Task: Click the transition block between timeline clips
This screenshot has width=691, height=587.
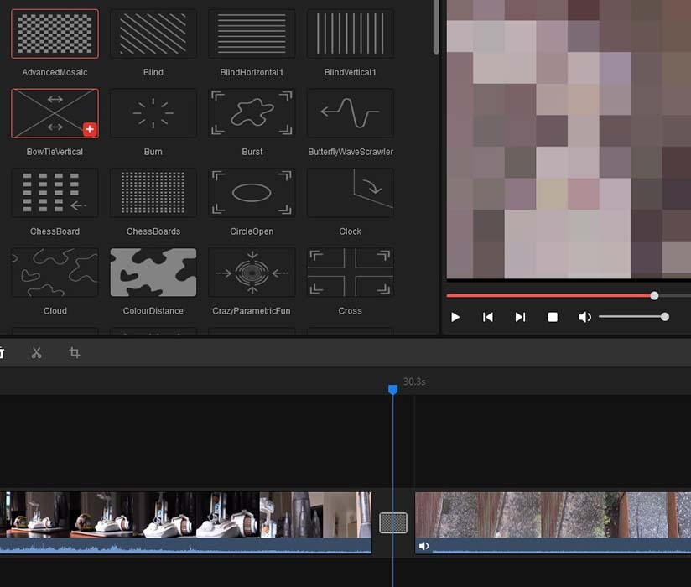Action: tap(393, 522)
